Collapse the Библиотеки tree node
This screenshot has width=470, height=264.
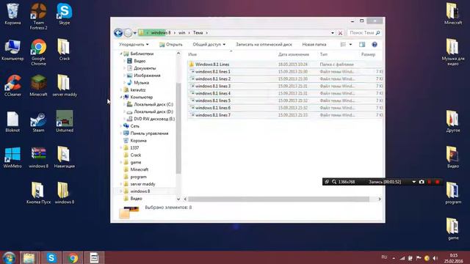click(x=121, y=54)
